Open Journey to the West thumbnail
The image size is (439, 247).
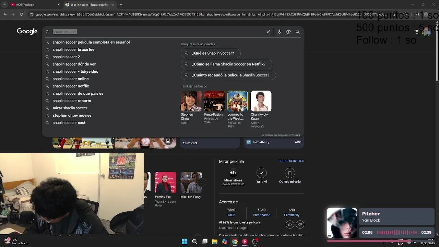tap(238, 101)
